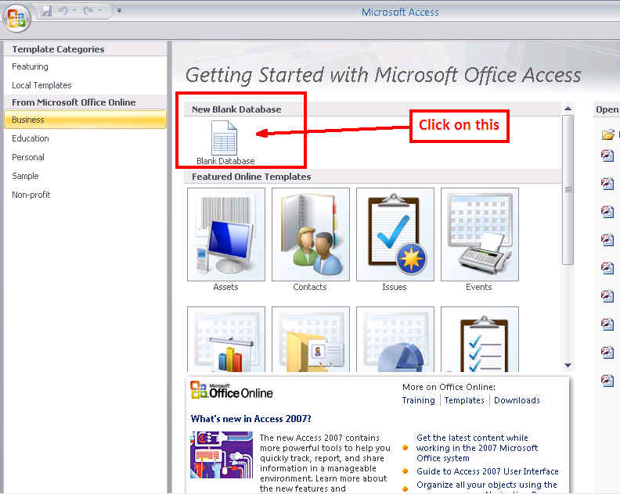Image resolution: width=620 pixels, height=494 pixels.
Task: Choose the template with the blue dome icon
Action: click(x=395, y=339)
